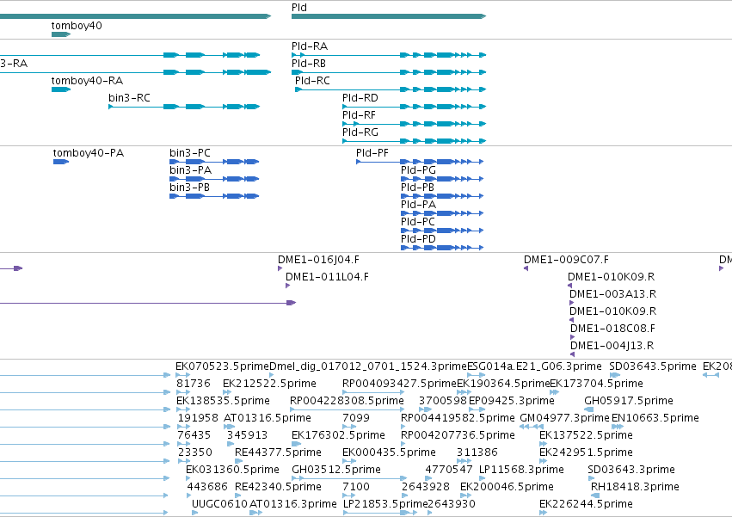Image resolution: width=732 pixels, height=517 pixels.
Task: Select the Pld-RC transcript label
Action: coord(312,81)
